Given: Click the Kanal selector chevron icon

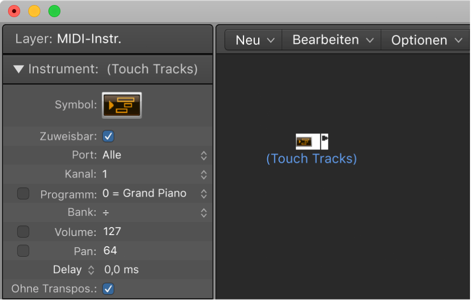Looking at the screenshot, I should click(x=204, y=174).
